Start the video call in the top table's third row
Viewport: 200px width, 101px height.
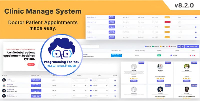[196, 27]
